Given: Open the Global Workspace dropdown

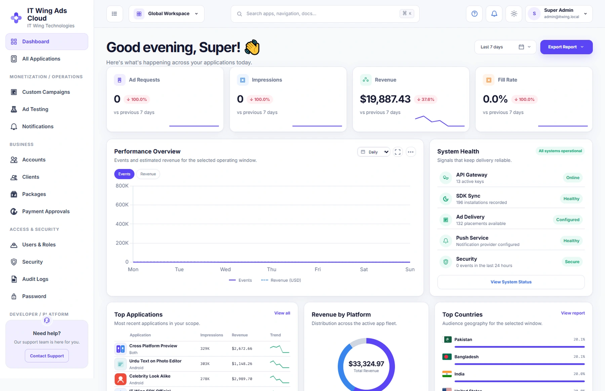Looking at the screenshot, I should pyautogui.click(x=166, y=14).
